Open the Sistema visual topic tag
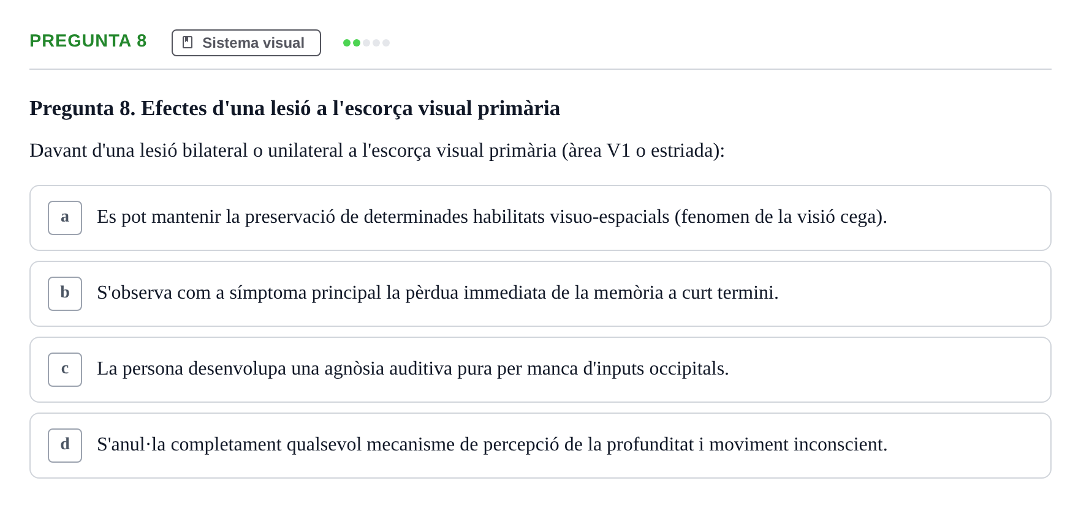This screenshot has width=1081, height=508. pyautogui.click(x=246, y=43)
